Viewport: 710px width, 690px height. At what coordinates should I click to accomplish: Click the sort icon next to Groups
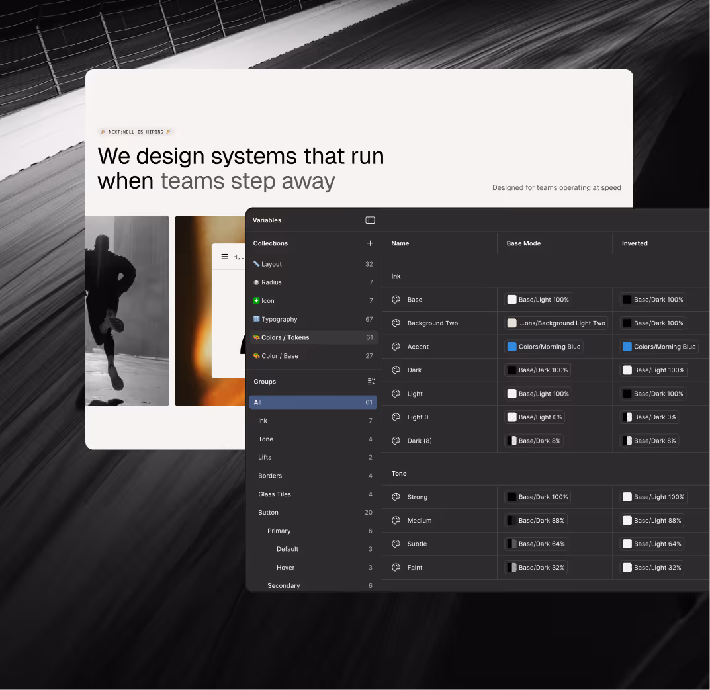tap(371, 382)
